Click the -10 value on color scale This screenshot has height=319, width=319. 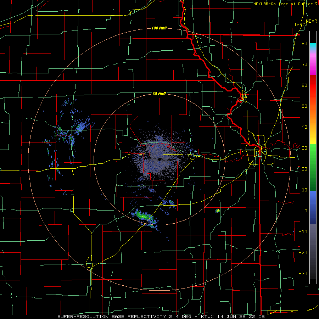click(x=303, y=231)
